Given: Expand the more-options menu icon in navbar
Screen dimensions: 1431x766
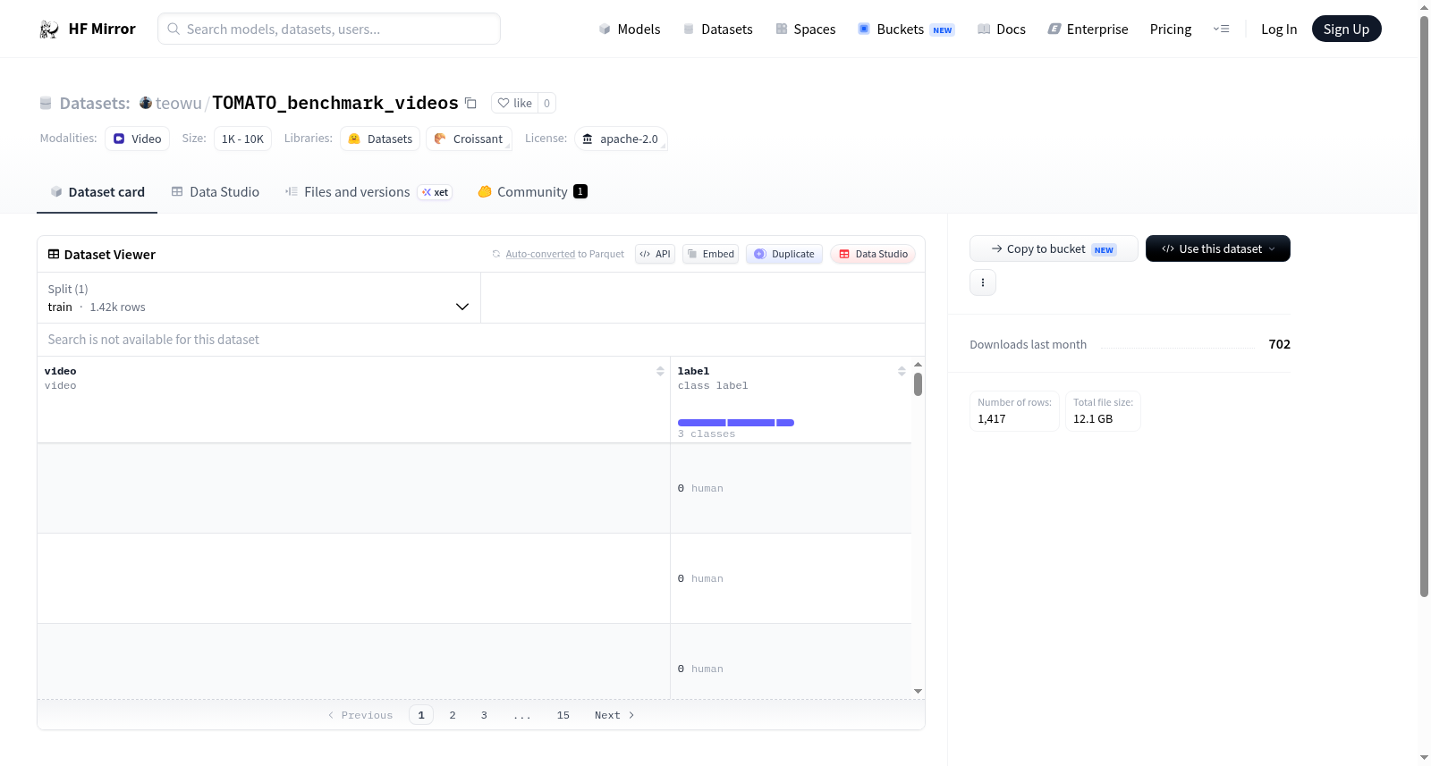Looking at the screenshot, I should [1221, 29].
